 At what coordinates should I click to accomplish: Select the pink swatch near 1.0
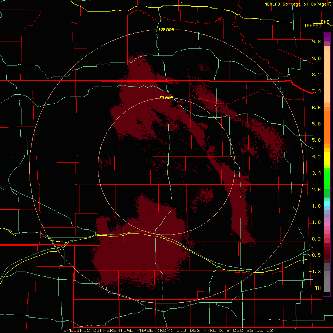[x=327, y=224]
